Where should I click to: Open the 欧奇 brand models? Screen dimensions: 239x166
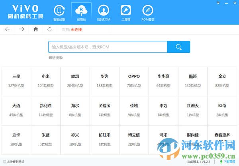click(x=222, y=111)
